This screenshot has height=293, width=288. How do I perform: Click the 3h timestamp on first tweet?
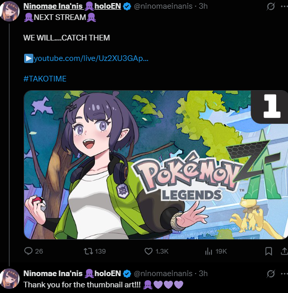tap(203, 6)
